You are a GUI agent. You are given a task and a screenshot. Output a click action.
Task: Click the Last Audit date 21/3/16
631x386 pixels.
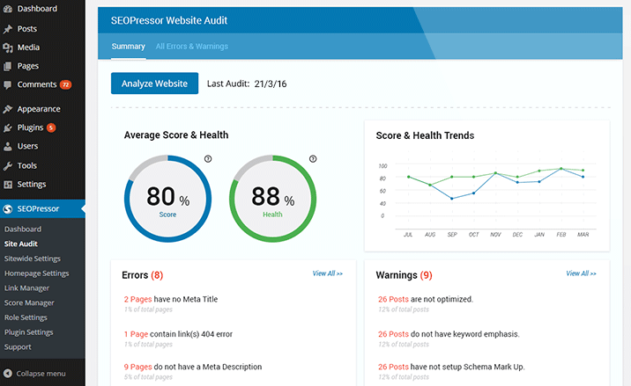271,84
